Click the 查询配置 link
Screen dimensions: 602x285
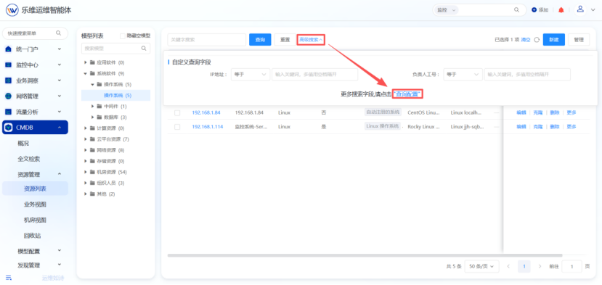(407, 94)
